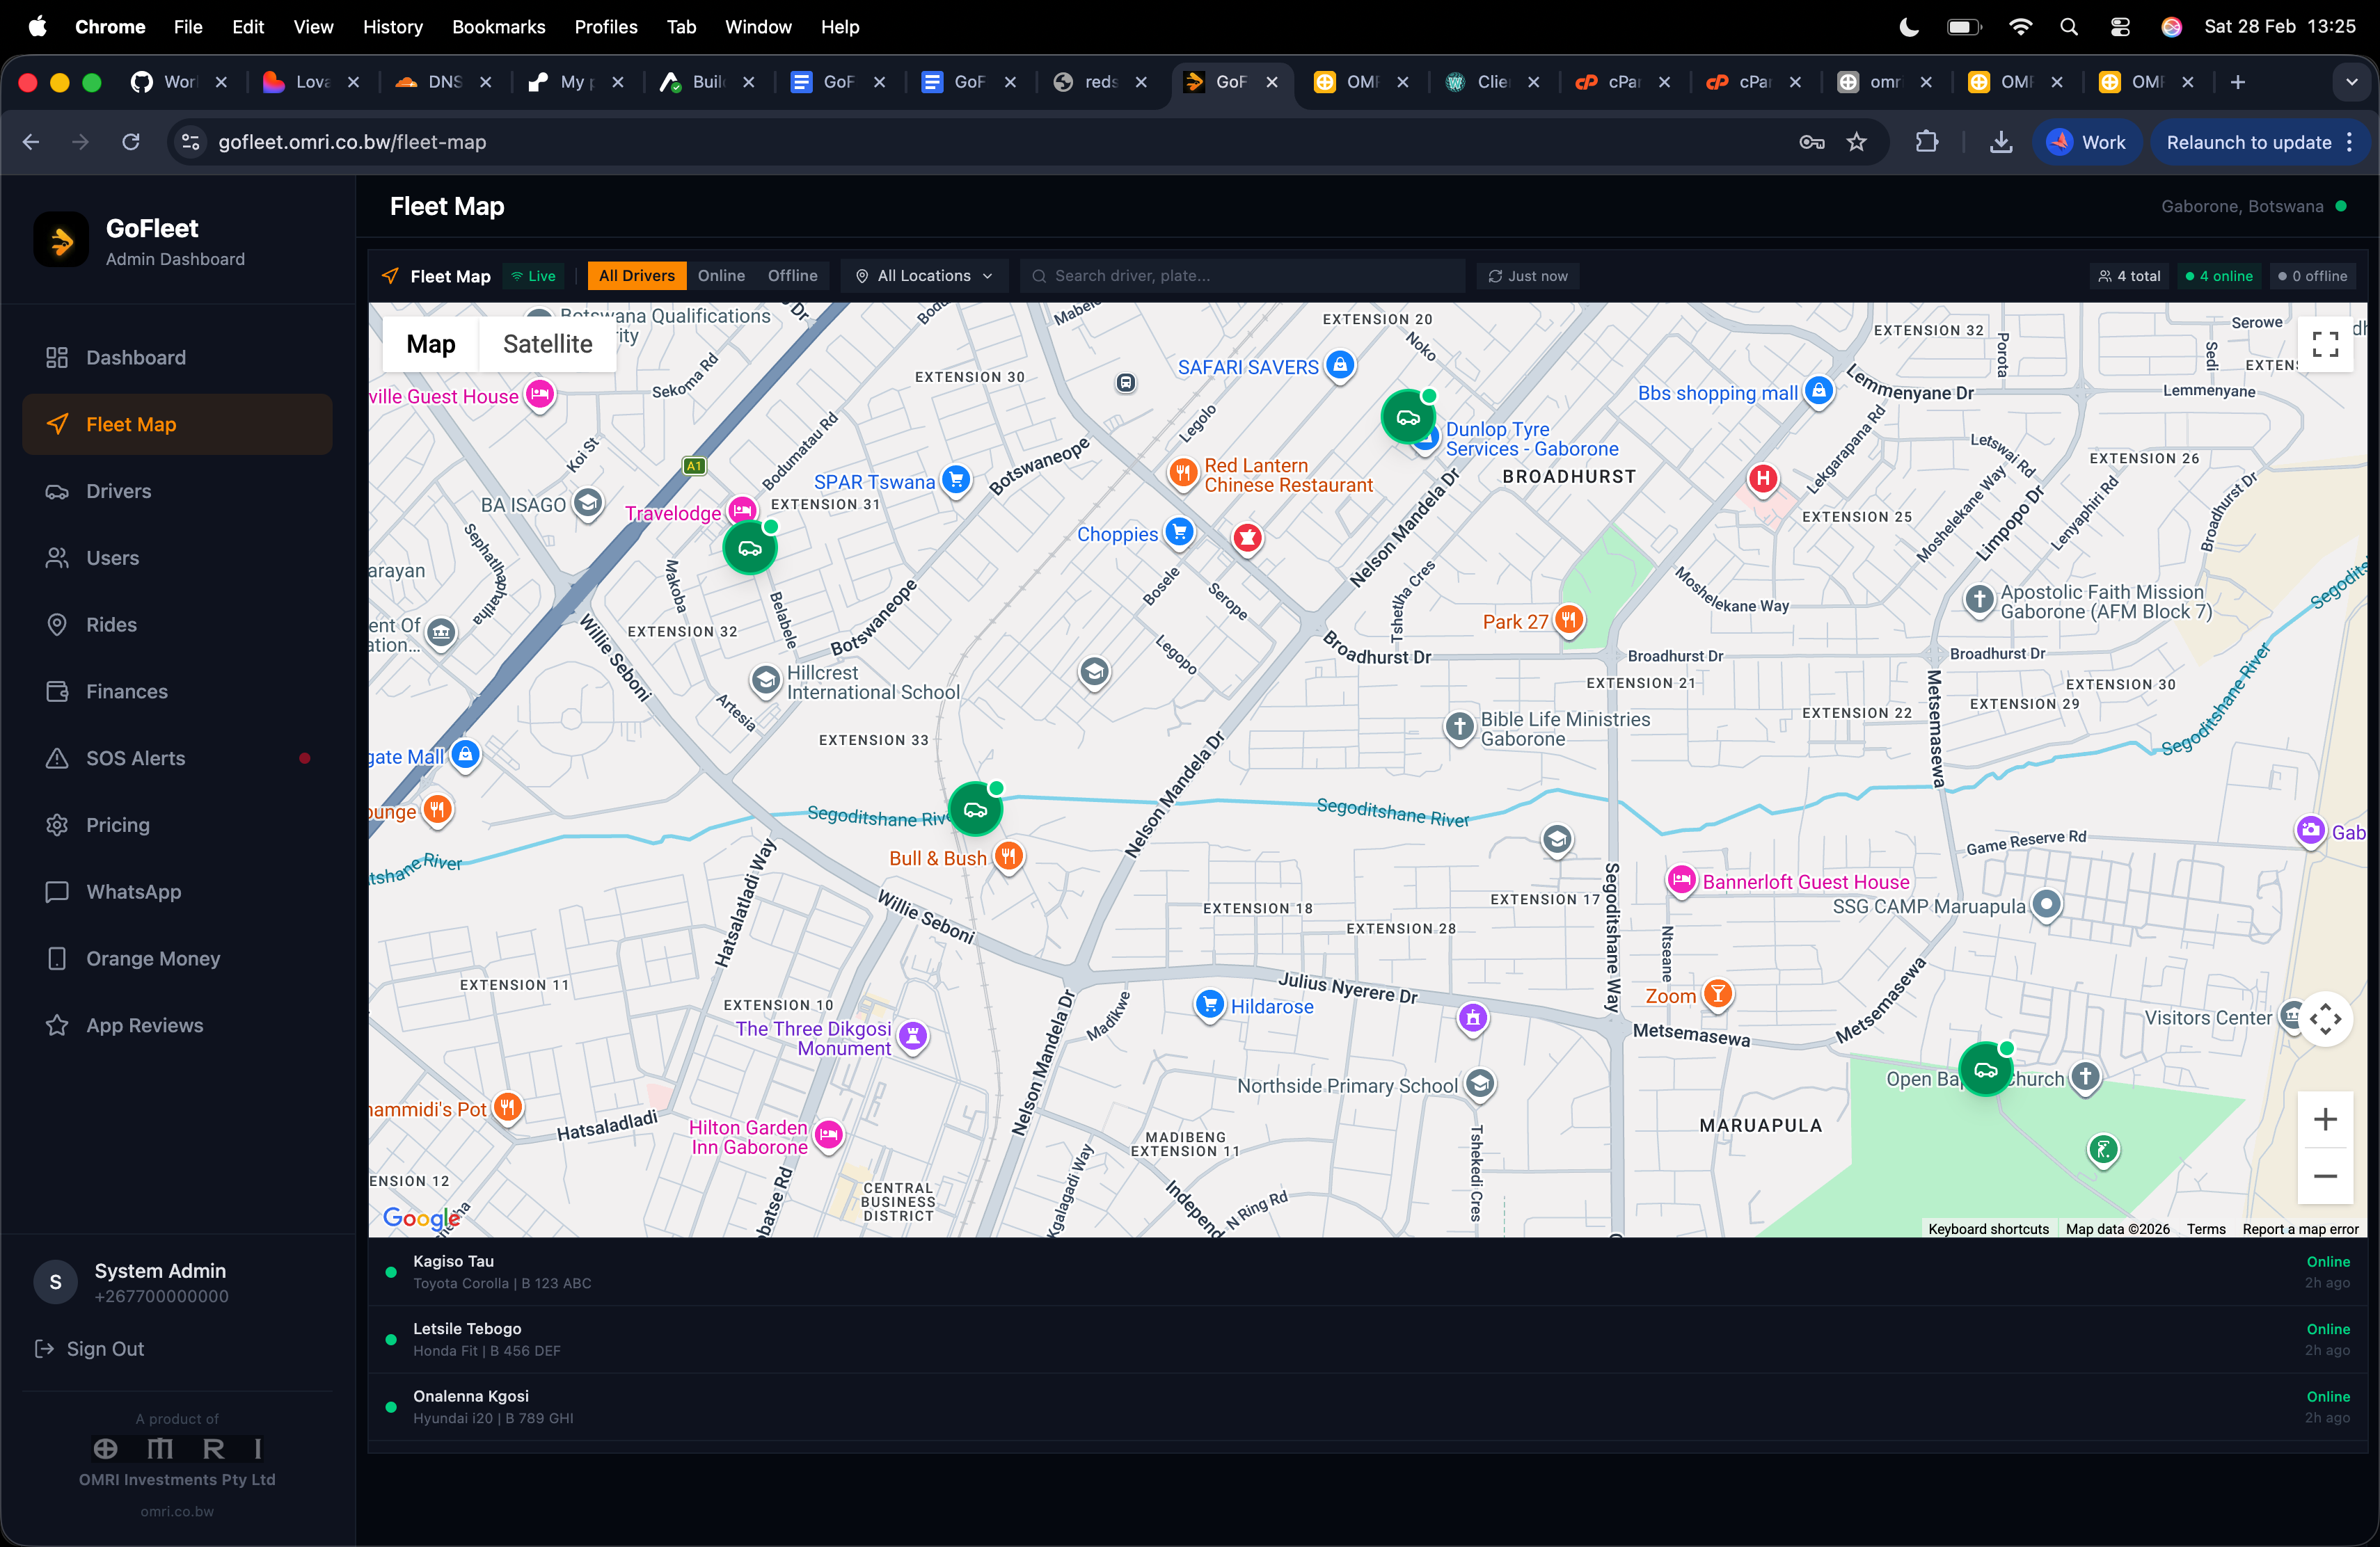Filter by Offline drivers
2380x1547 pixels.
(793, 276)
